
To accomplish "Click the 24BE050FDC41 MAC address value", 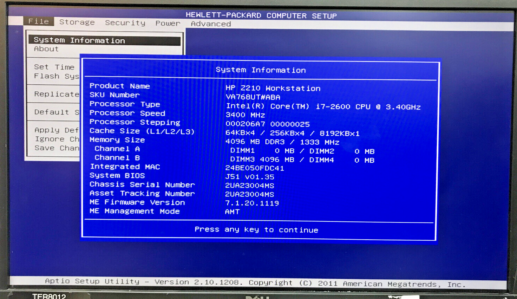I will point(255,168).
